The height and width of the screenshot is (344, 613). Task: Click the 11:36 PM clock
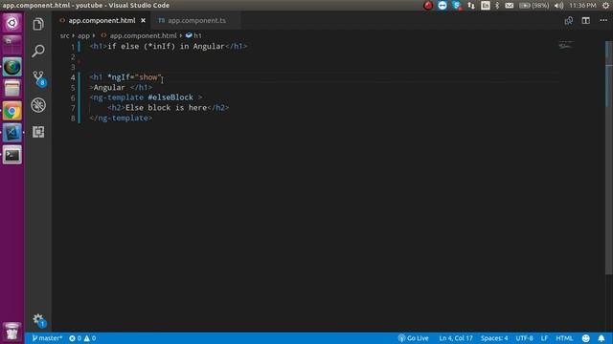click(582, 6)
